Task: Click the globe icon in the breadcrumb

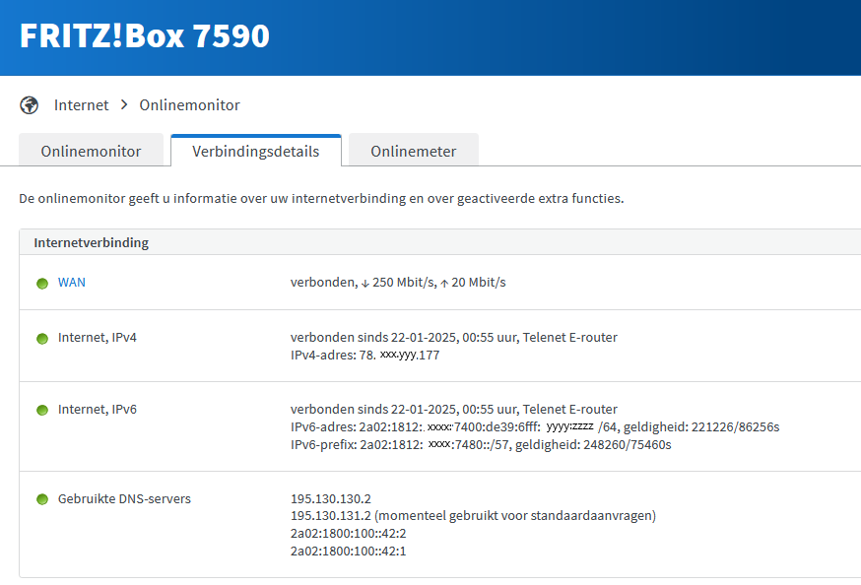Action: [x=30, y=105]
